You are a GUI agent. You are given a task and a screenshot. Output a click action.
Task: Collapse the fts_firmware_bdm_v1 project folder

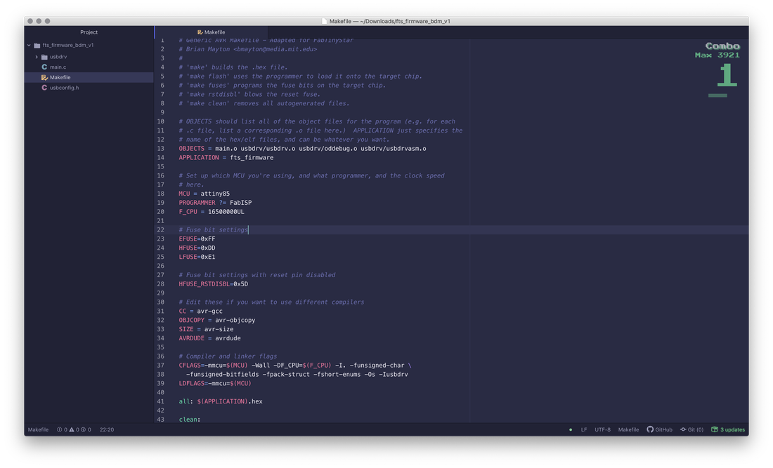29,46
